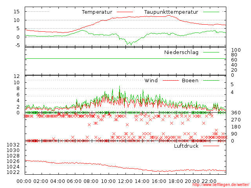
Task: Click the 100 precipitation axis label
Action: point(236,50)
